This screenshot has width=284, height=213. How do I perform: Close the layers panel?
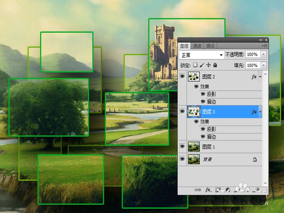[x=266, y=40]
